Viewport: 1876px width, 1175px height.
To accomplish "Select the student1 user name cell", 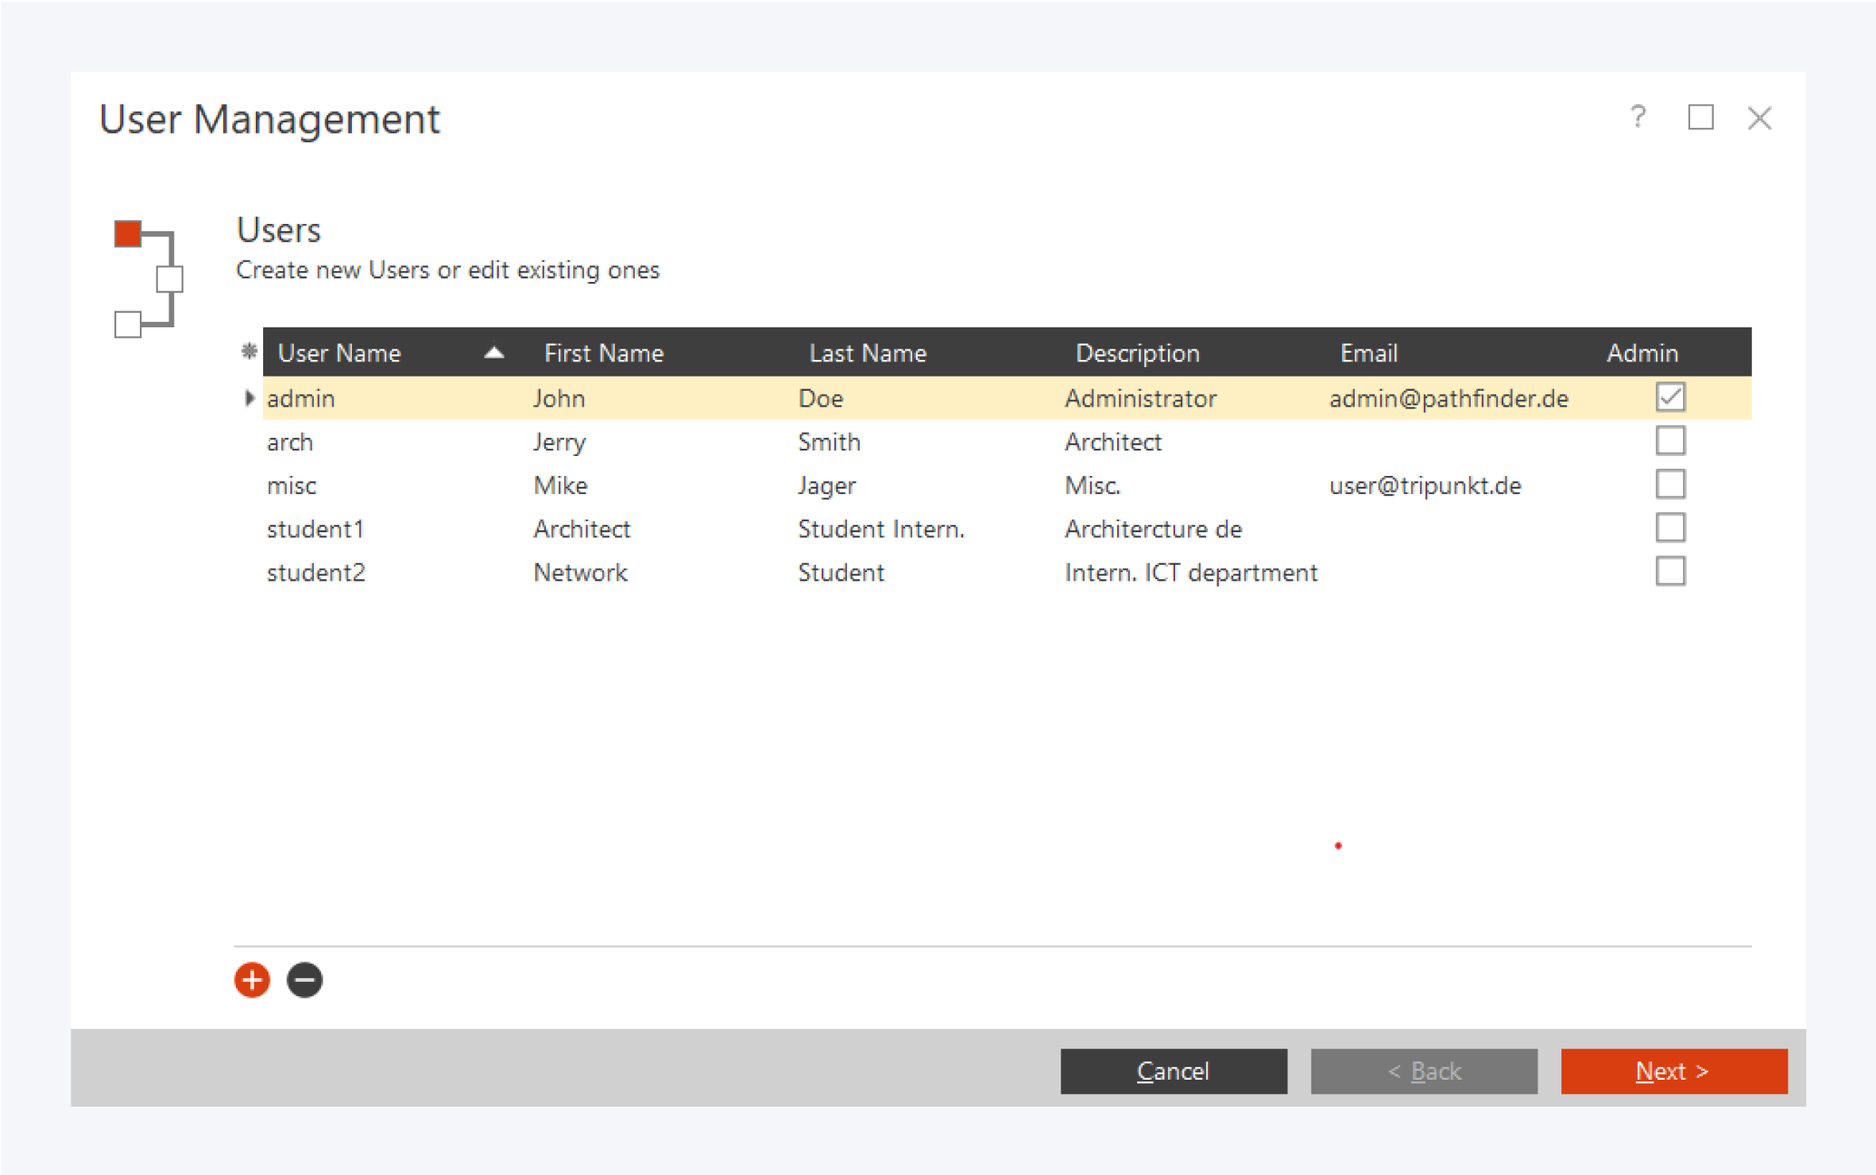I will click(315, 529).
